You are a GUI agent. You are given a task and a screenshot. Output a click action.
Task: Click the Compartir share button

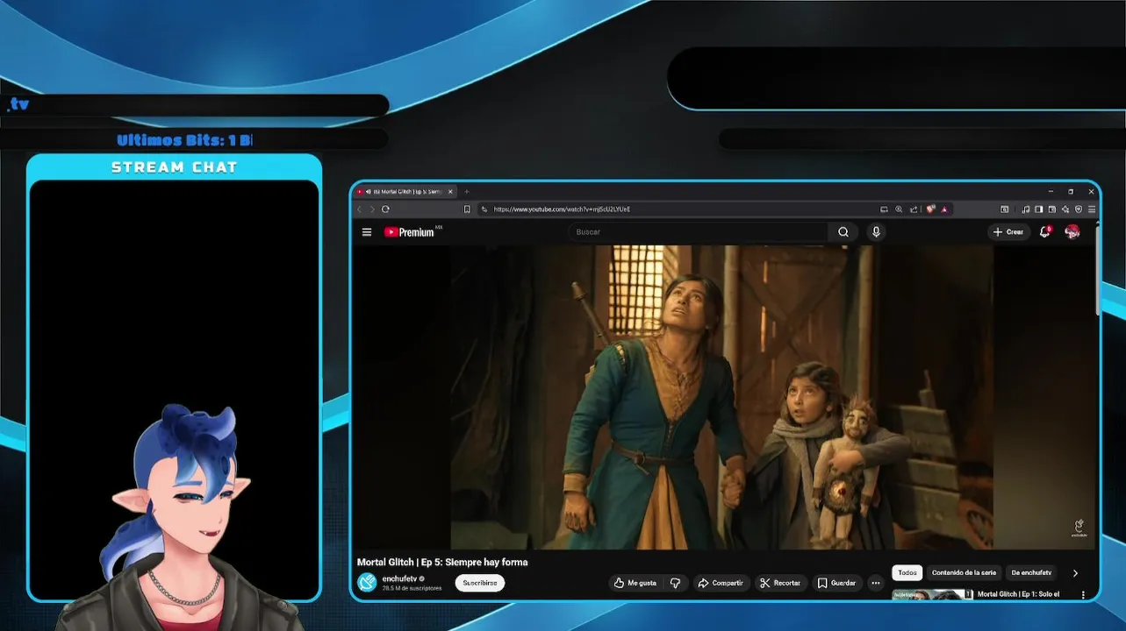[x=721, y=583]
